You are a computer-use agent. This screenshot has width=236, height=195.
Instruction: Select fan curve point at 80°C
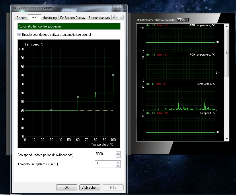(95, 93)
